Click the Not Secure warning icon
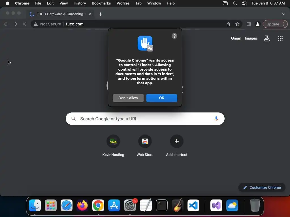 pyautogui.click(x=36, y=24)
